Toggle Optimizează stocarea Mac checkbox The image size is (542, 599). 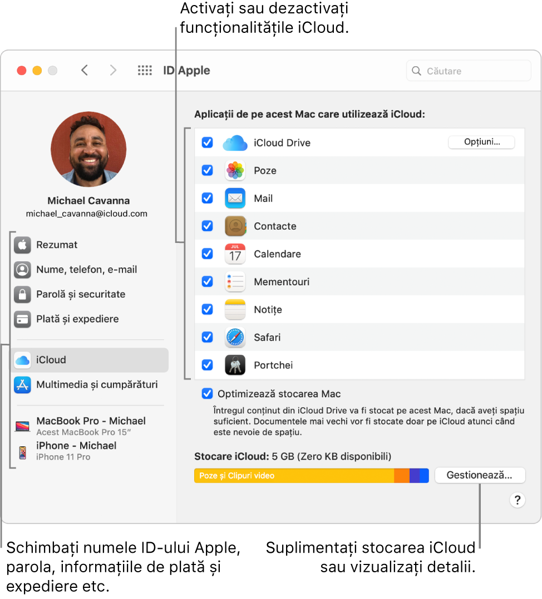tap(208, 394)
